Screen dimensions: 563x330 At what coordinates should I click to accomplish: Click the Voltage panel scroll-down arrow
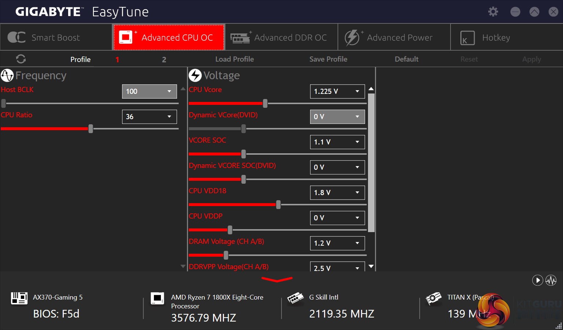371,267
